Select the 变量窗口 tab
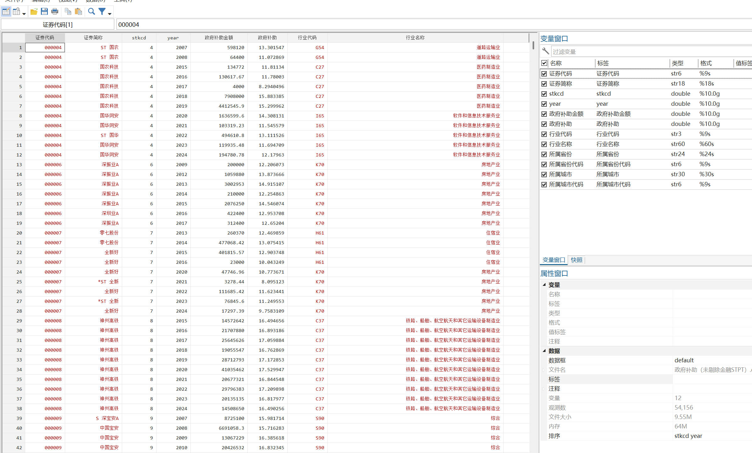 554,260
